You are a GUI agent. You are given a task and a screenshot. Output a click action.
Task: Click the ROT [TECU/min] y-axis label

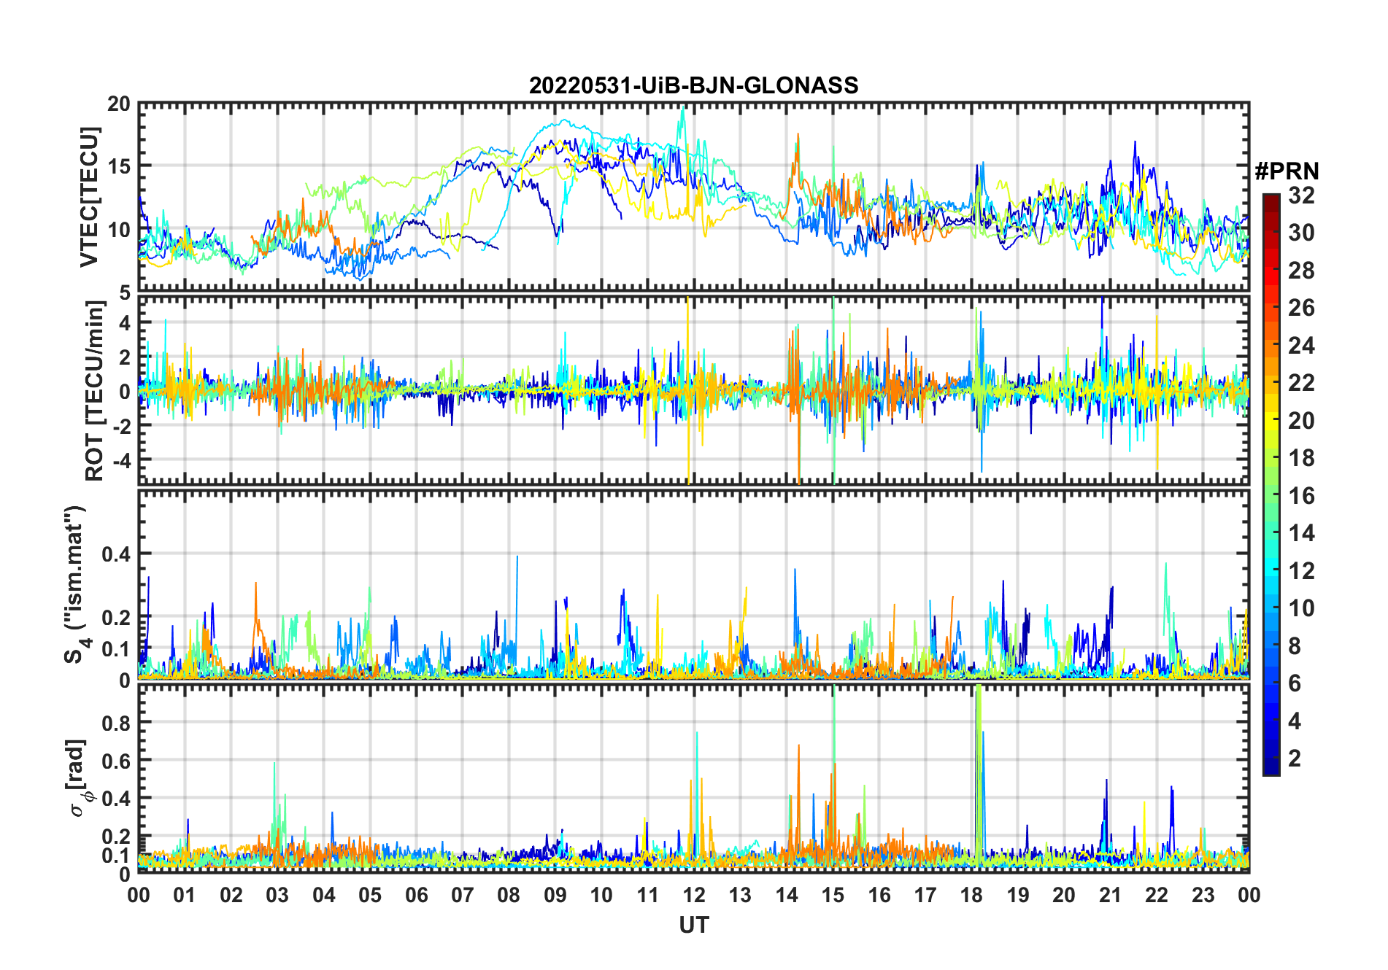[94, 391]
